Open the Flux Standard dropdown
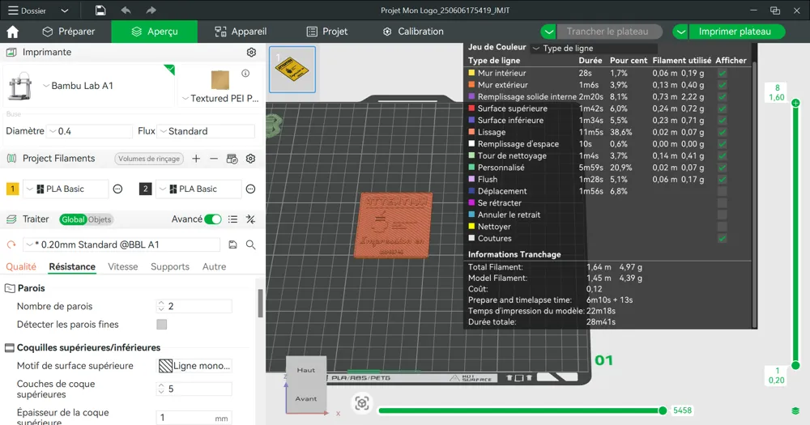Screen dimensions: 810x425 click(x=206, y=131)
